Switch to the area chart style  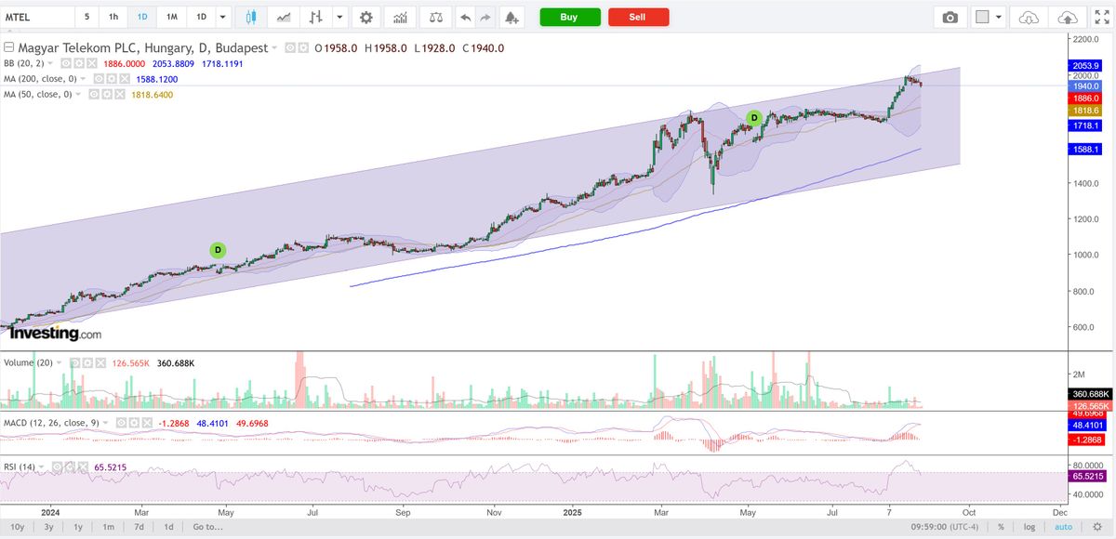click(284, 18)
